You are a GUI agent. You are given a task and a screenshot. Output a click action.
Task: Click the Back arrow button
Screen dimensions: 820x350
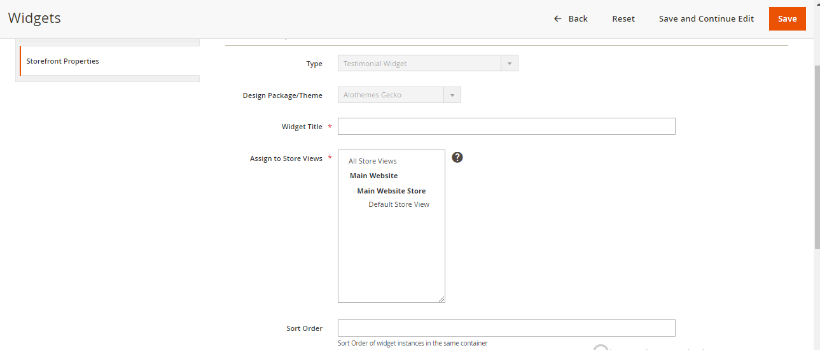click(571, 18)
